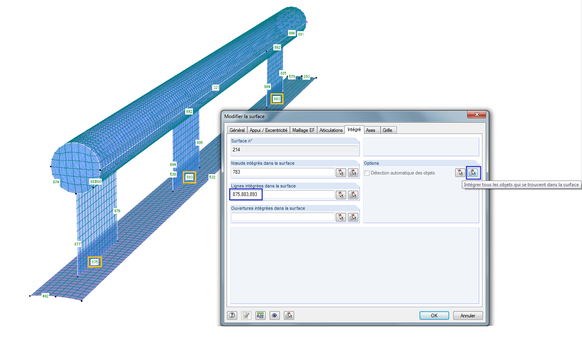Viewport: 582px width, 351px height.
Task: Click label 532 on the base plate
Action: tap(212, 177)
